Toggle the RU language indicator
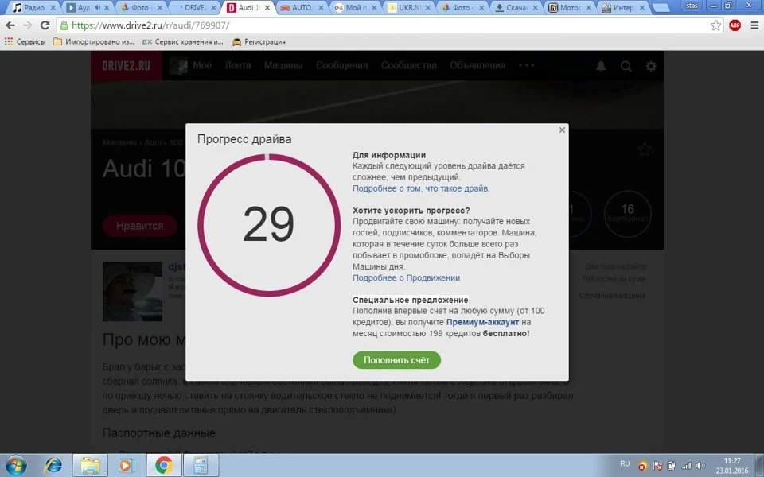764x477 pixels. coord(626,463)
